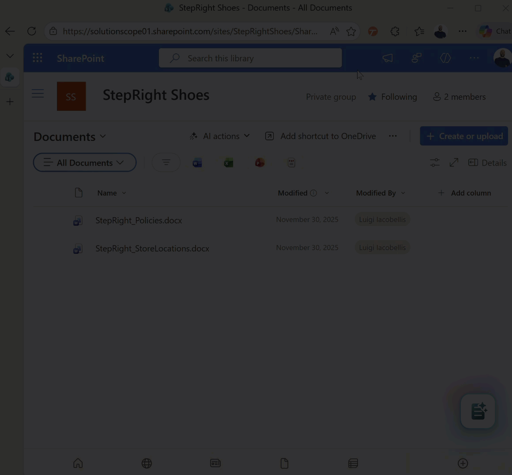Open Details pane
The width and height of the screenshot is (512, 475).
point(487,163)
